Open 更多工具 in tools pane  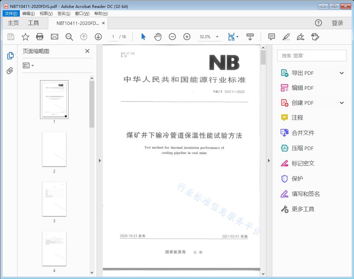[303, 209]
